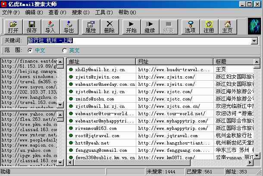Select http://www.yntour.net URL in lower list
This screenshot has height=176, width=263.
click(x=29, y=135)
